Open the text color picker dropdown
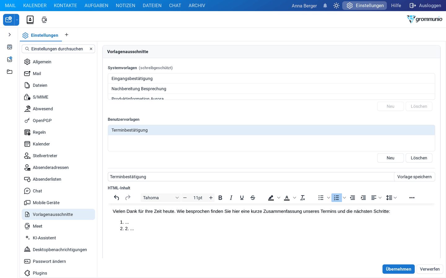Image resolution: width=446 pixels, height=278 pixels. [295, 198]
